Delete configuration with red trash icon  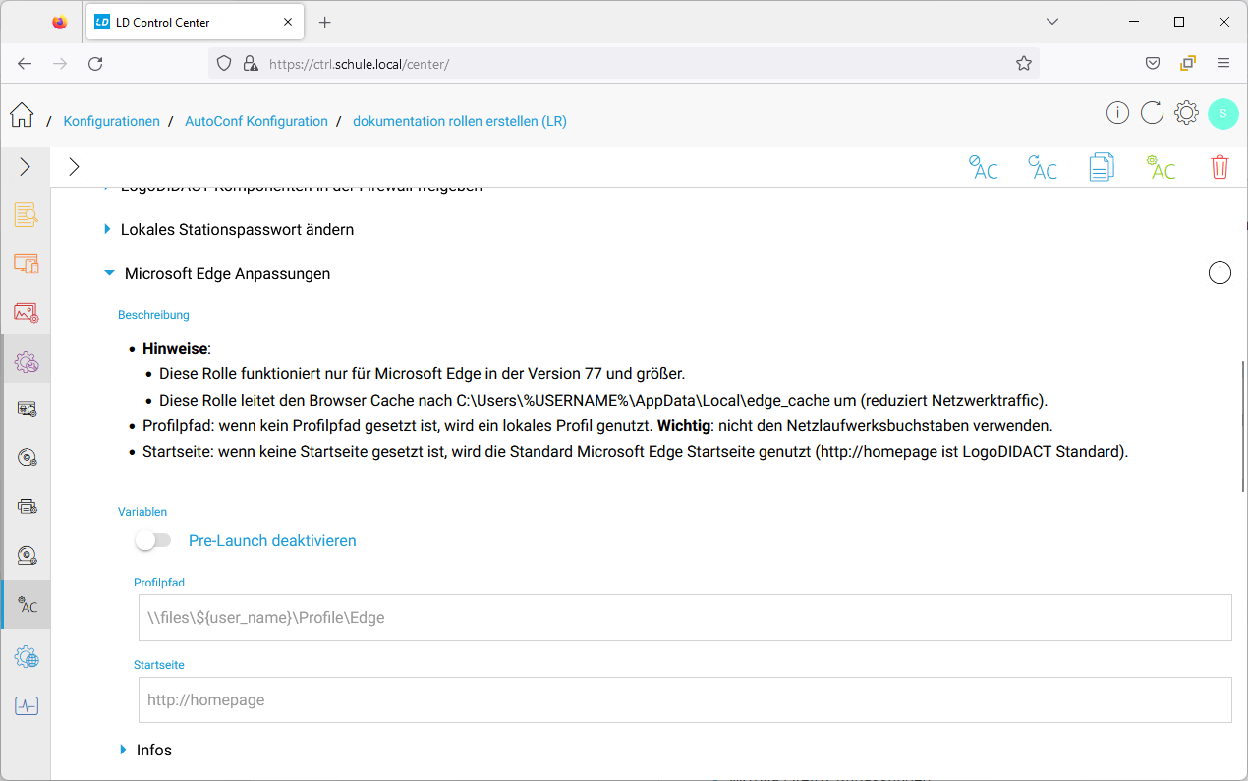coord(1220,167)
